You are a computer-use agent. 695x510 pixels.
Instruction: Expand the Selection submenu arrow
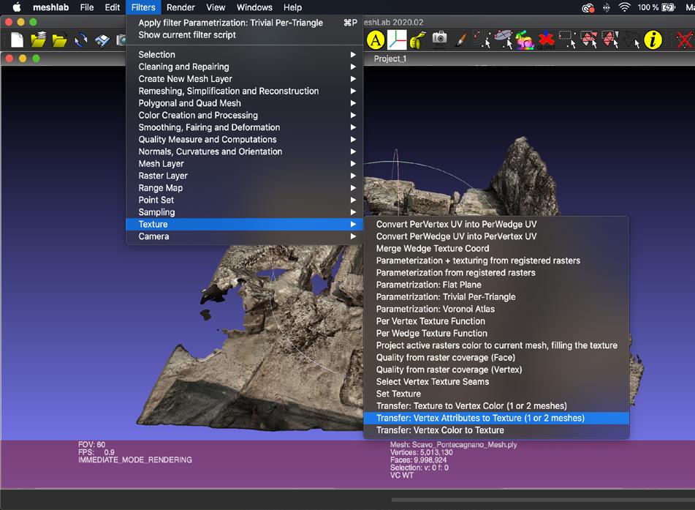pyautogui.click(x=353, y=55)
